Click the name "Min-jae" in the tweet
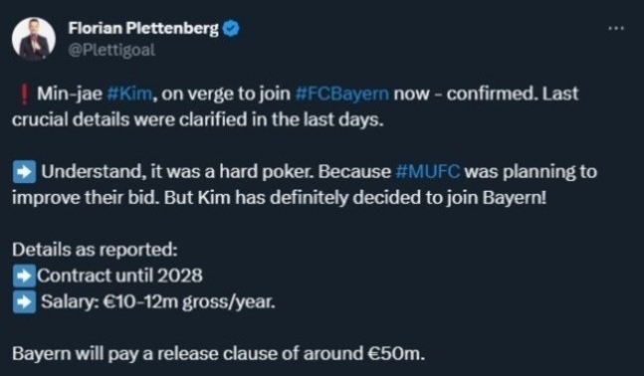 pyautogui.click(x=70, y=94)
